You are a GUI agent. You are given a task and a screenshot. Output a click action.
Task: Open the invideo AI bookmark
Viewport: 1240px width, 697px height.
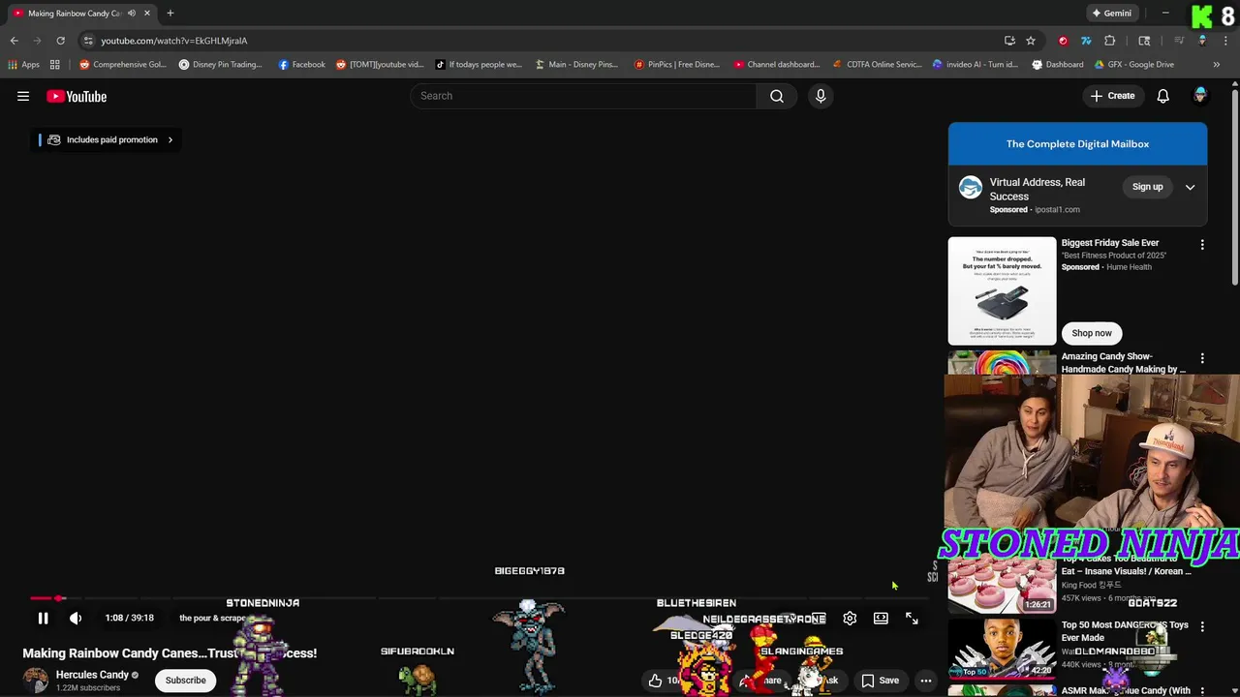tap(976, 65)
